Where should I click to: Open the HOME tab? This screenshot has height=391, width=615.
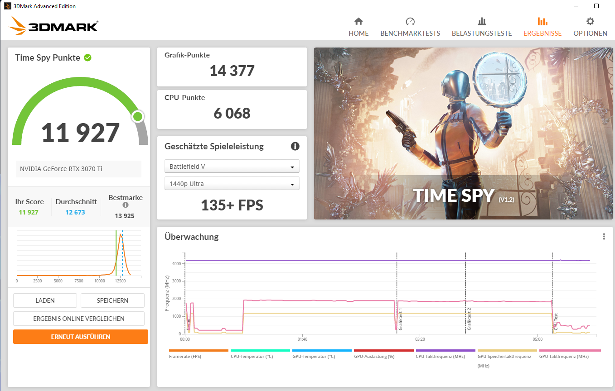[358, 27]
